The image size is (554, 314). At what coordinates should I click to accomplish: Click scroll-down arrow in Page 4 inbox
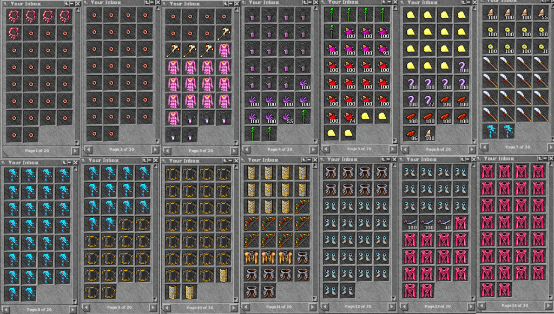pyautogui.click(x=315, y=141)
